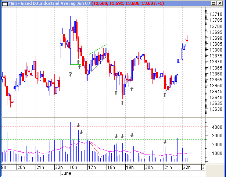Select the green horizontal support line

[x=76, y=64]
